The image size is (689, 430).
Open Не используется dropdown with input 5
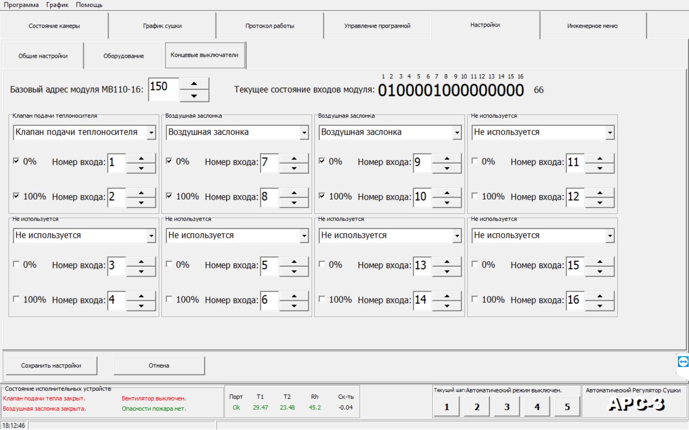pos(304,236)
